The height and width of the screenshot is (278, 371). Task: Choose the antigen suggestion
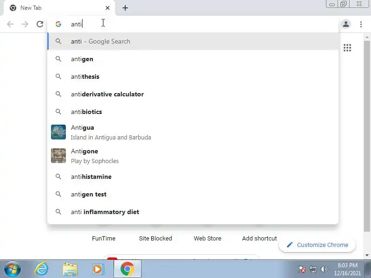[x=193, y=59]
